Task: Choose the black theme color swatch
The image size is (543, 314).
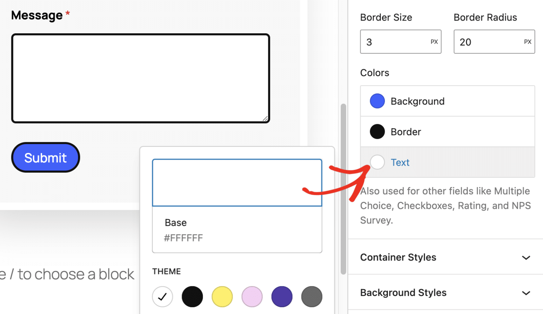Action: [192, 297]
